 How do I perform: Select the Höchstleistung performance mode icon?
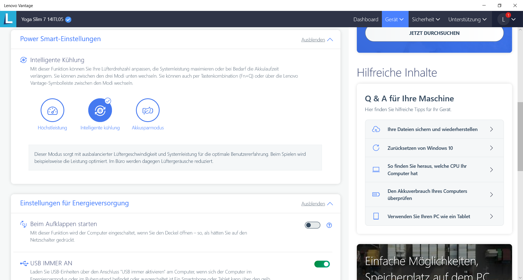coord(52,110)
